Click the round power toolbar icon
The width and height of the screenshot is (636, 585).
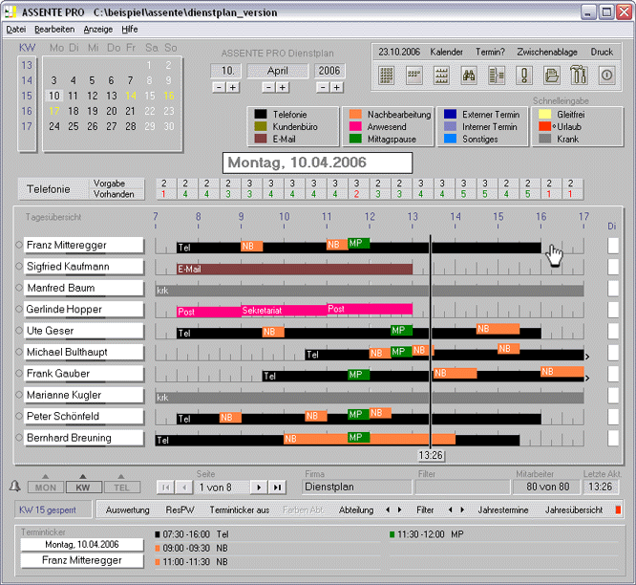[606, 76]
